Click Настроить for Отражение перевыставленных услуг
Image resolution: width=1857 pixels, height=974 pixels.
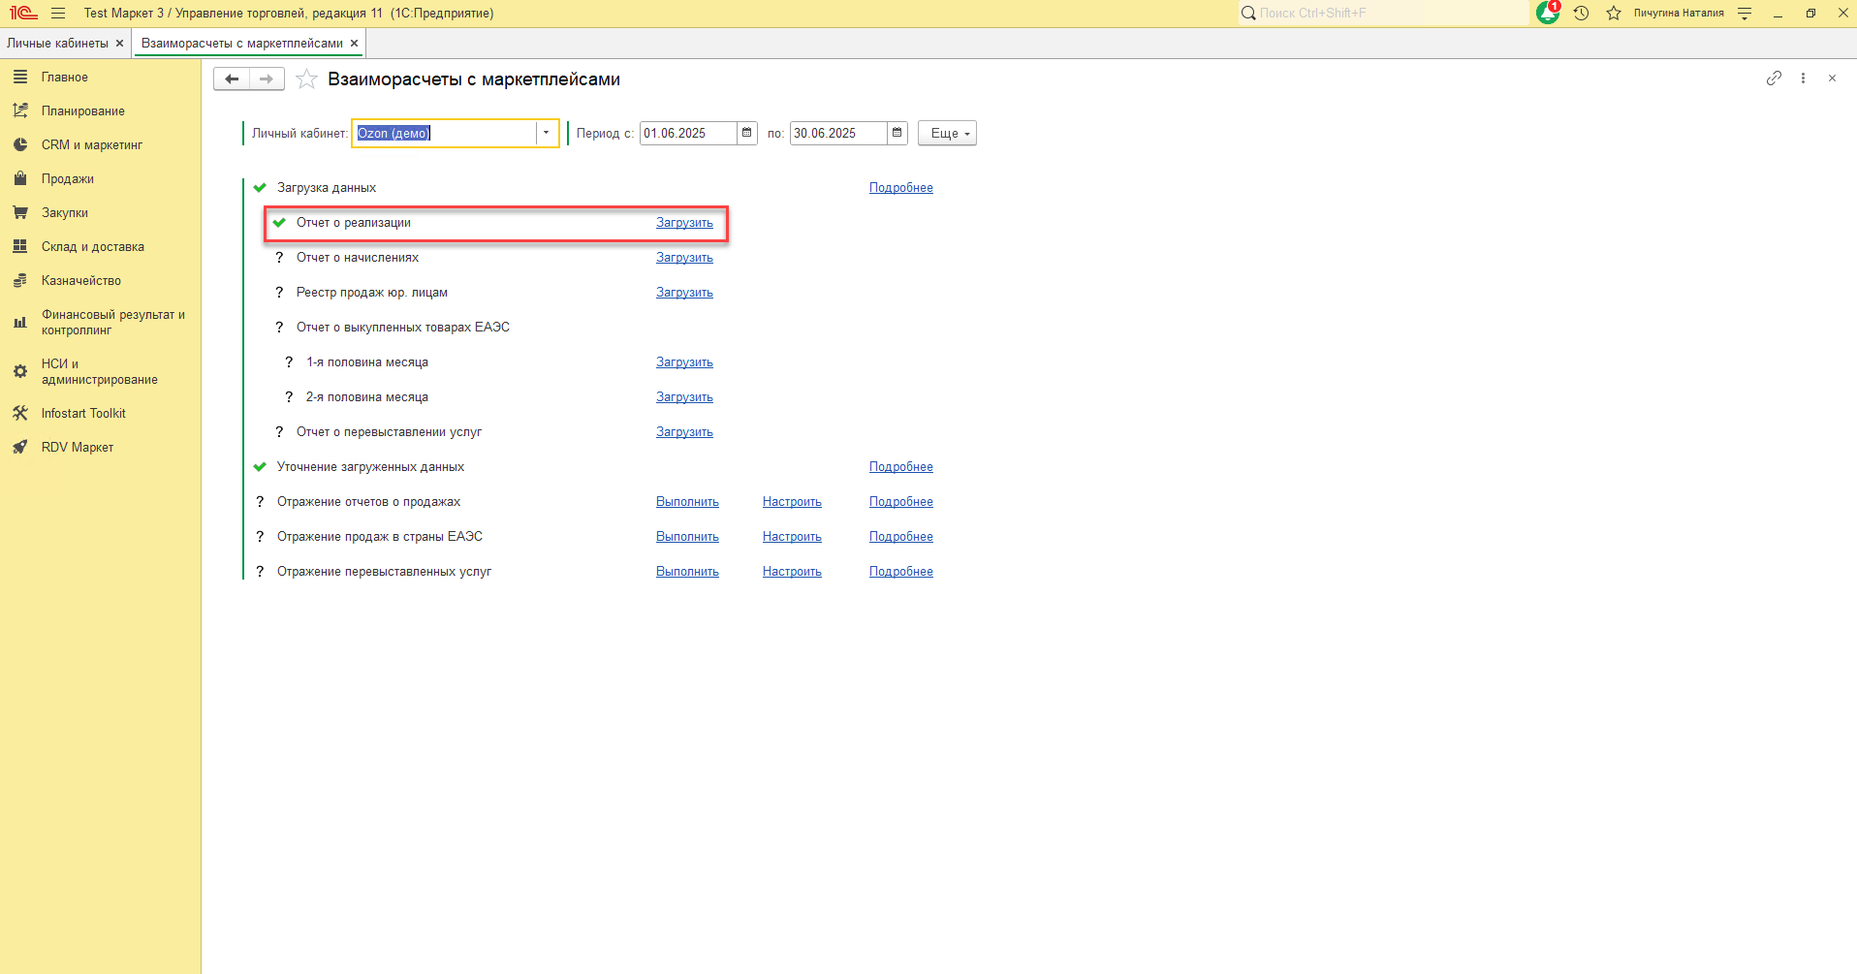tap(792, 572)
